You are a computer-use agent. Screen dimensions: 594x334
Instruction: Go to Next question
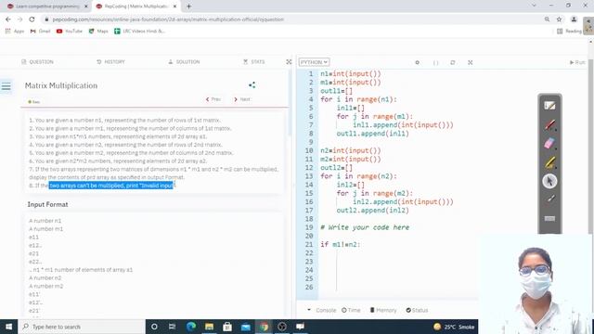(242, 99)
